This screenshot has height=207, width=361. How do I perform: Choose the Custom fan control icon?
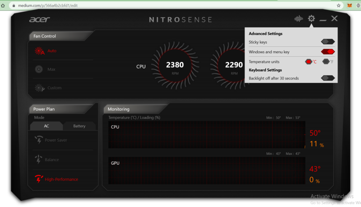click(39, 88)
